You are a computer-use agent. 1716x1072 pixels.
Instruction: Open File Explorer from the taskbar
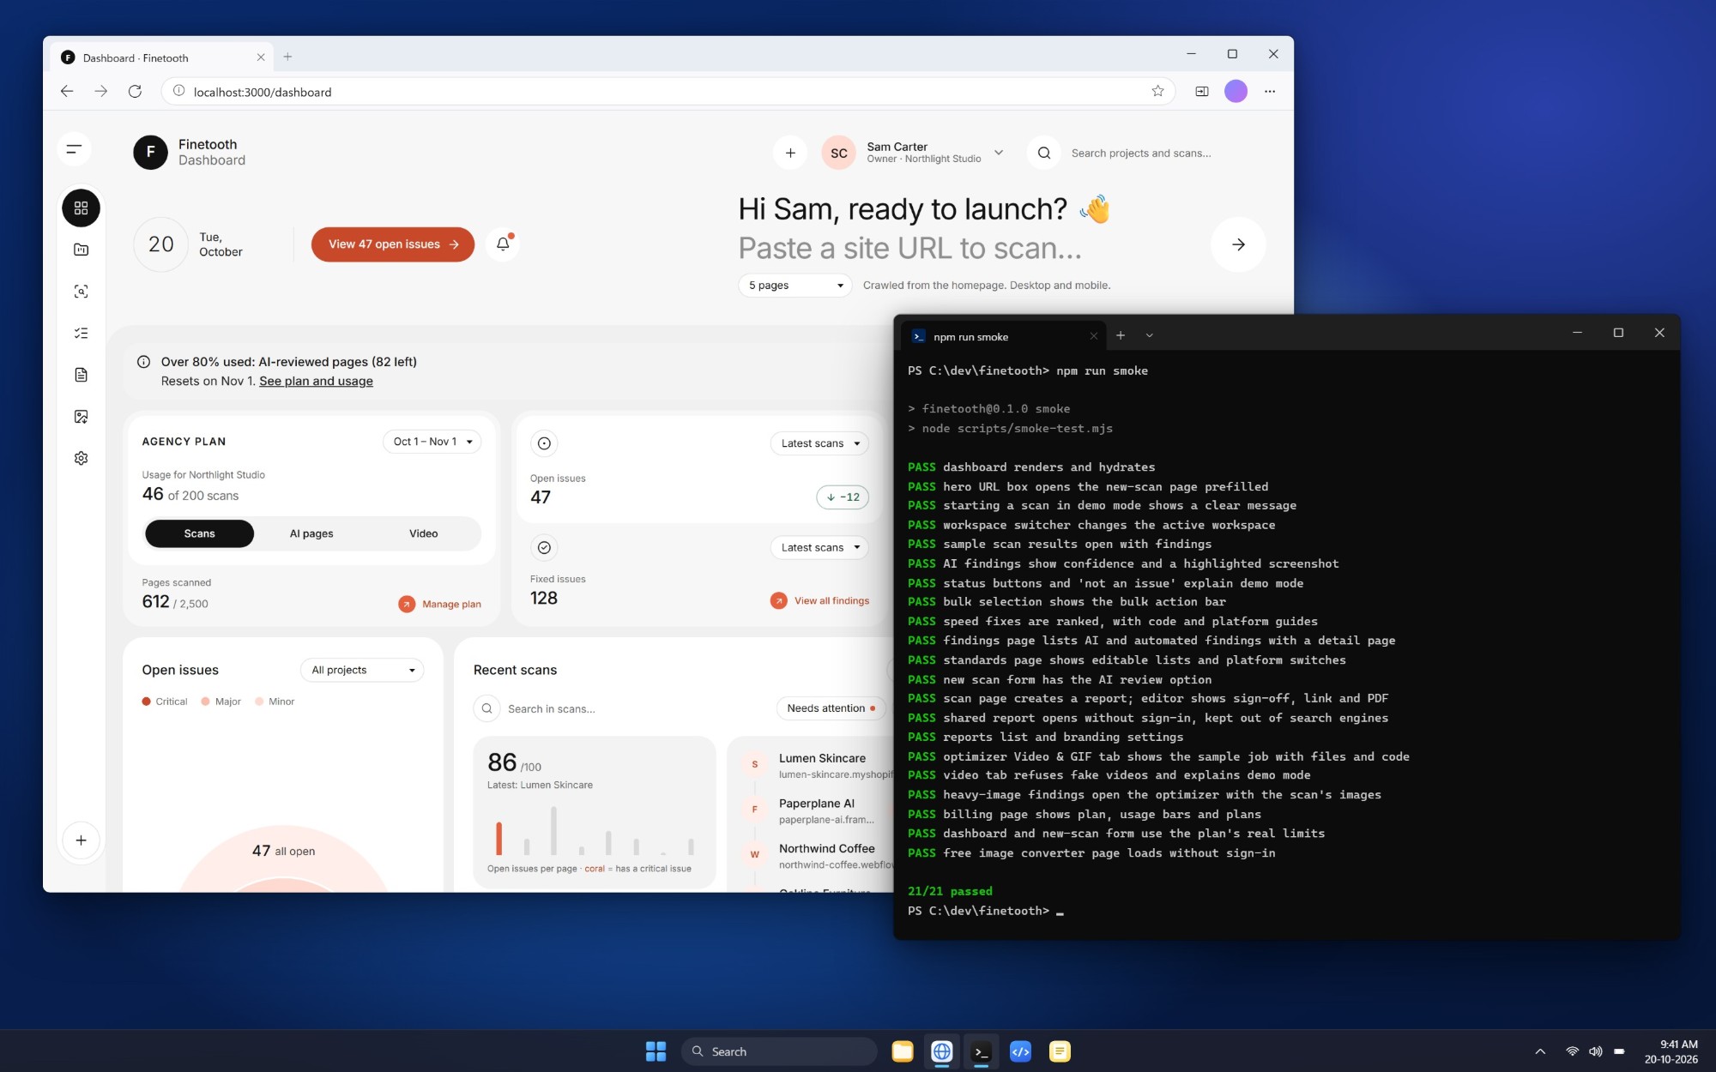[903, 1051]
